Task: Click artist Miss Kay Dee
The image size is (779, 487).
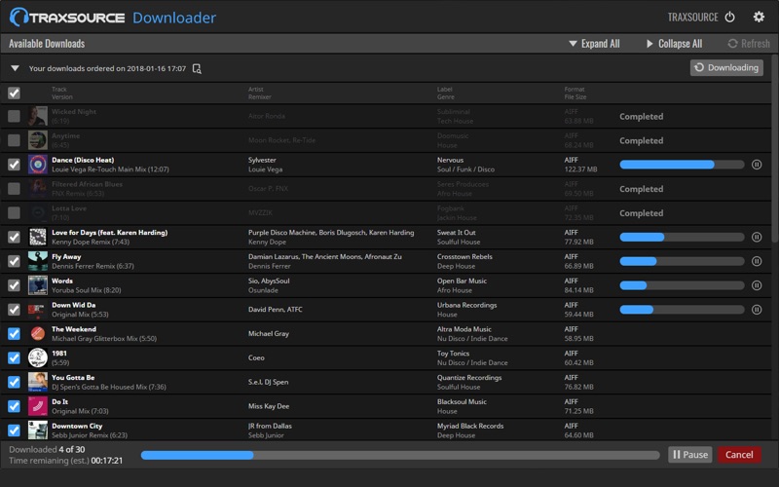Action: point(269,406)
